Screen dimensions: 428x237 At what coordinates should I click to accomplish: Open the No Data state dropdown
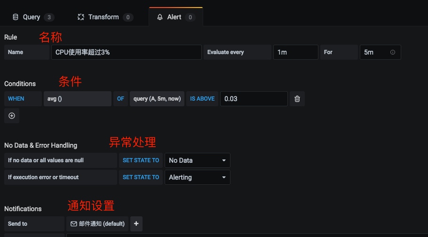[197, 160]
